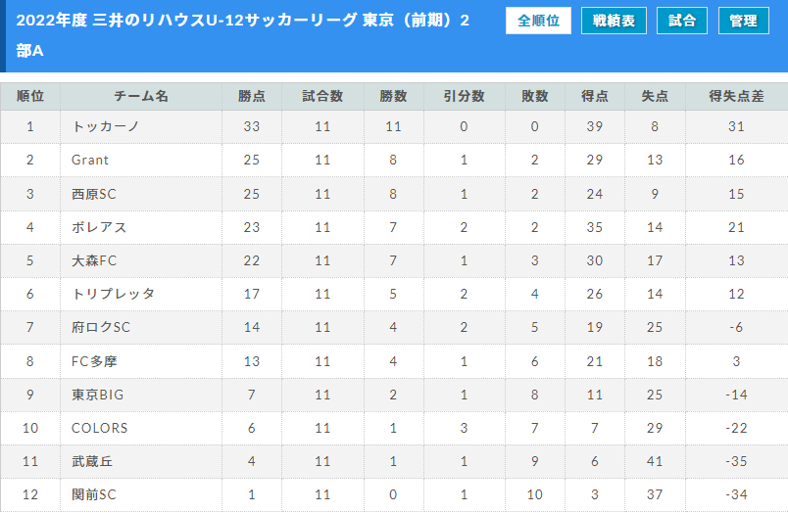Image resolution: width=788 pixels, height=513 pixels.
Task: Click the 得失点差 column header
Action: (x=736, y=96)
